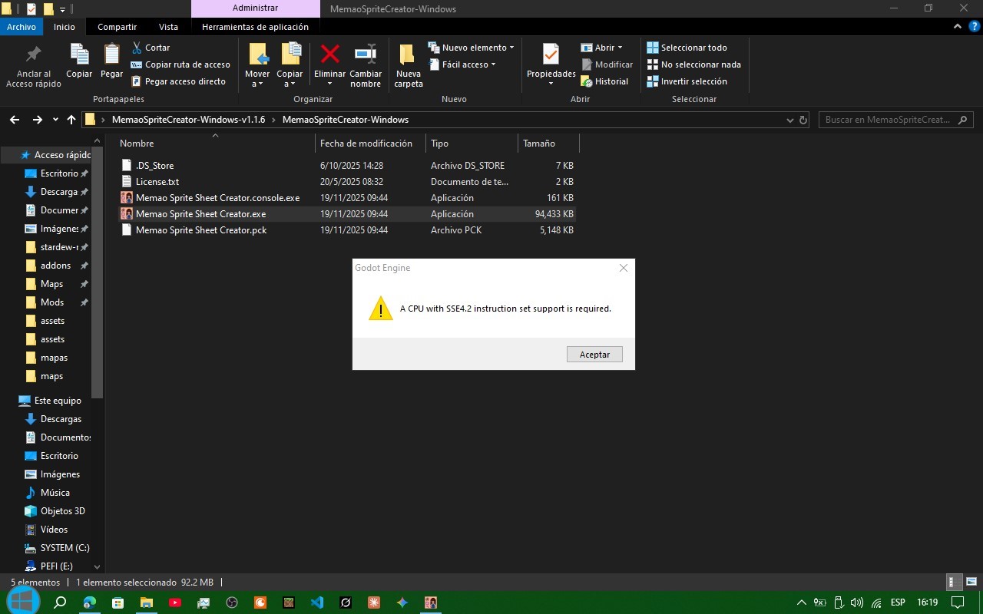The height and width of the screenshot is (614, 983).
Task: Open Explorer help question mark icon
Action: pos(975,26)
